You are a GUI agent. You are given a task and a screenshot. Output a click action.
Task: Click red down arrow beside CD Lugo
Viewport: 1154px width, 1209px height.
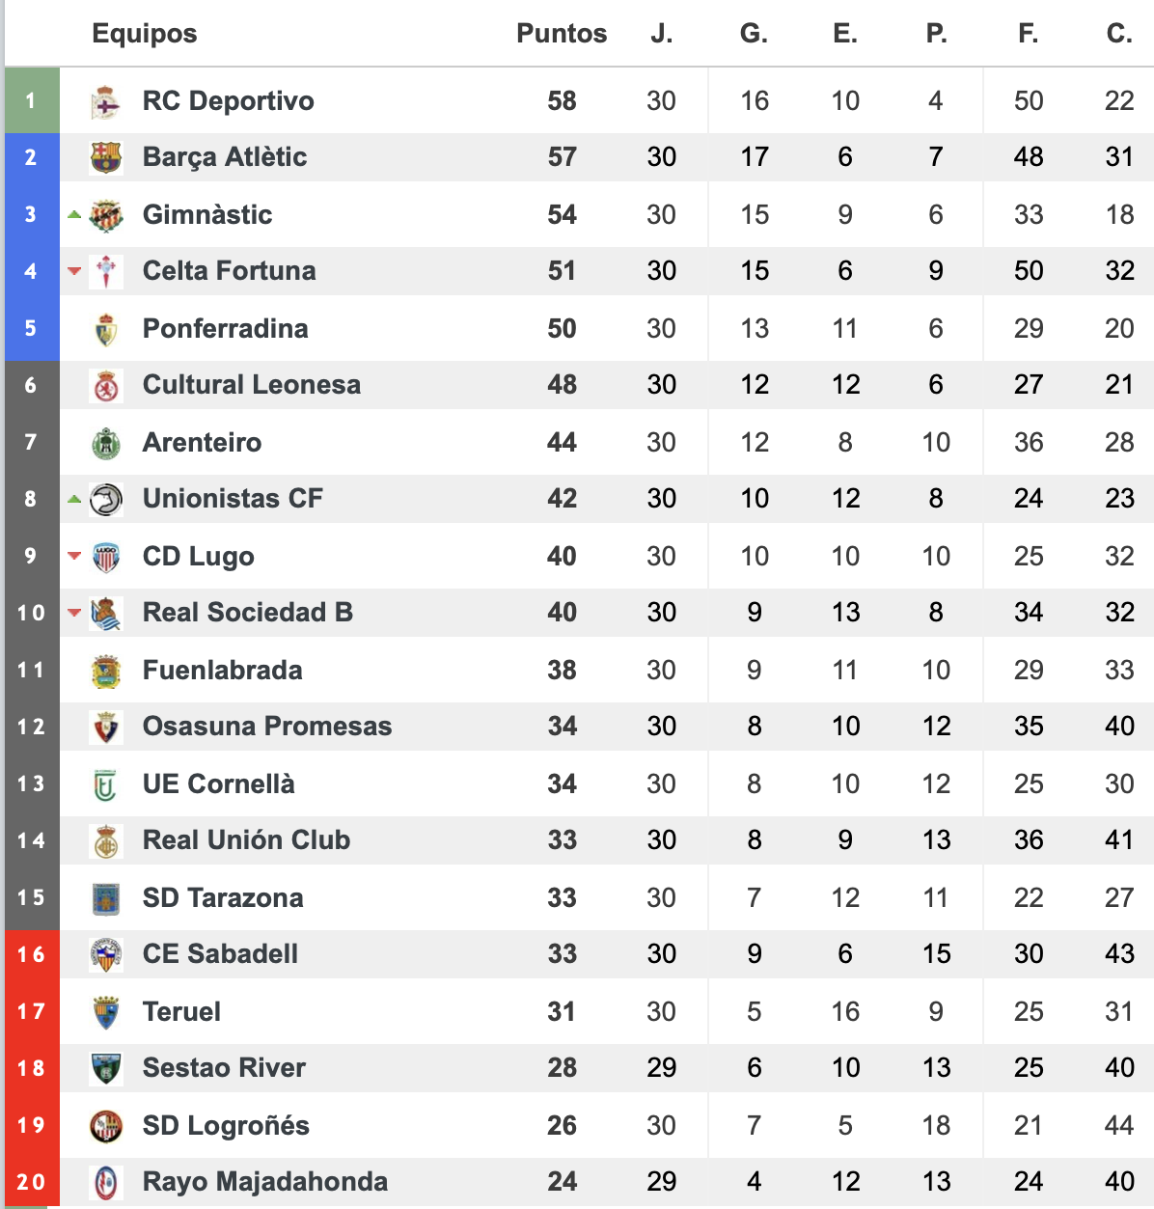coord(74,556)
